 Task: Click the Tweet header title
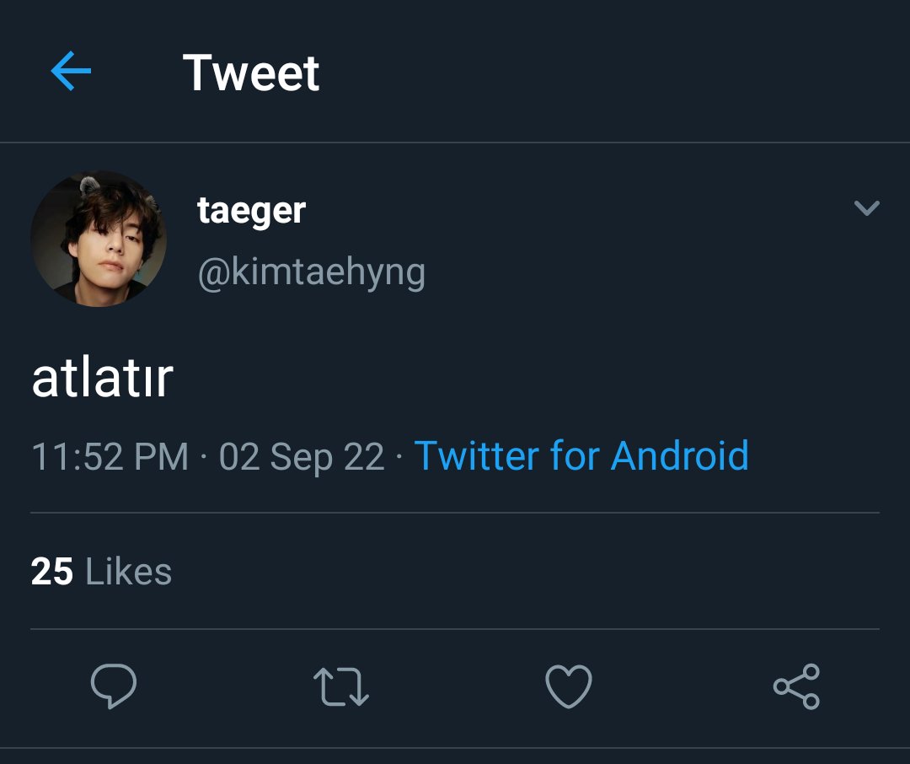pos(251,73)
